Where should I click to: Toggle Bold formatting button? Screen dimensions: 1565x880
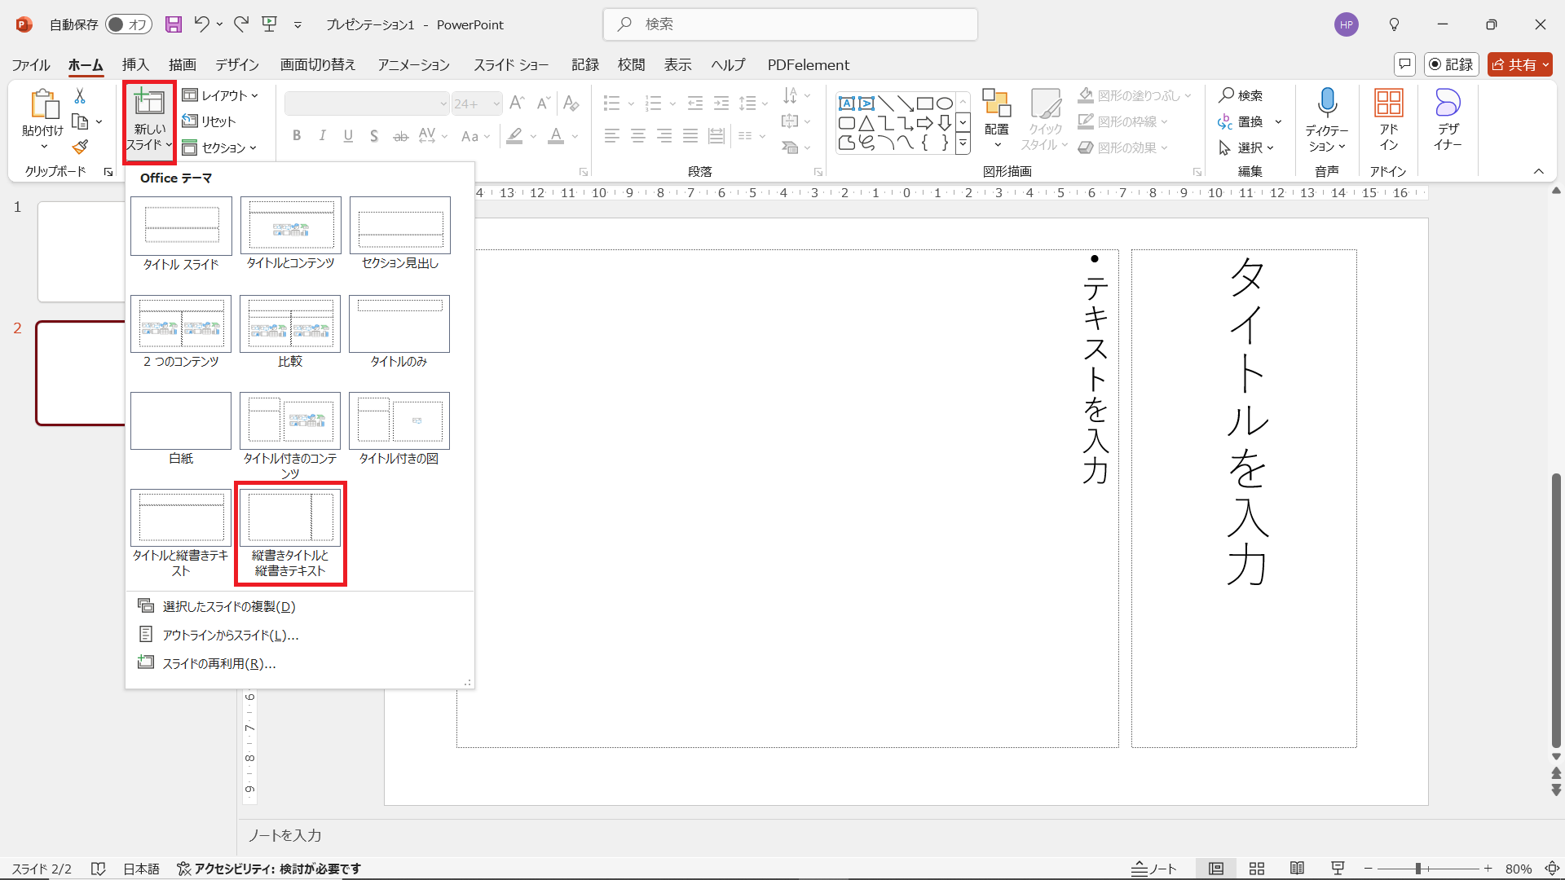pos(297,136)
